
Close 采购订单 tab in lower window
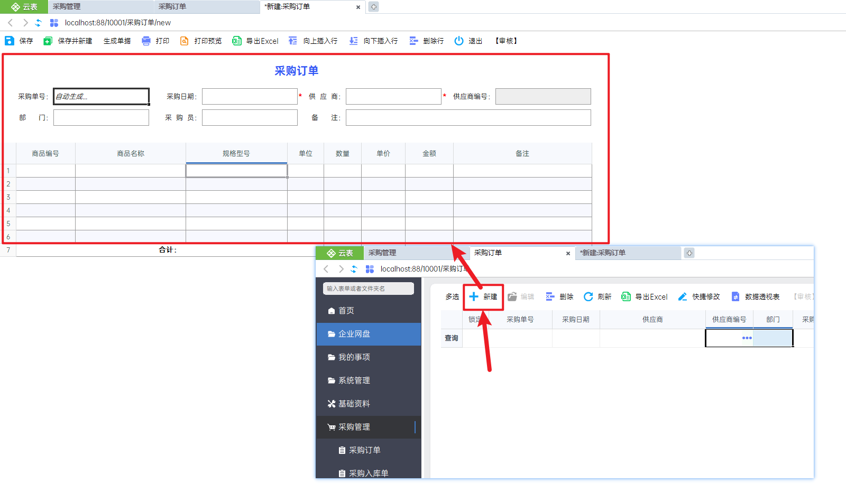pos(568,254)
